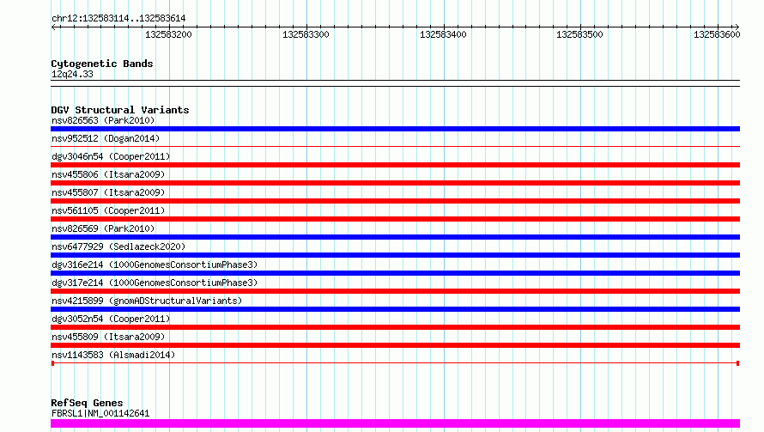Click the 12q24.33 cytogenetic band line
This screenshot has height=432, width=764.
395,83
